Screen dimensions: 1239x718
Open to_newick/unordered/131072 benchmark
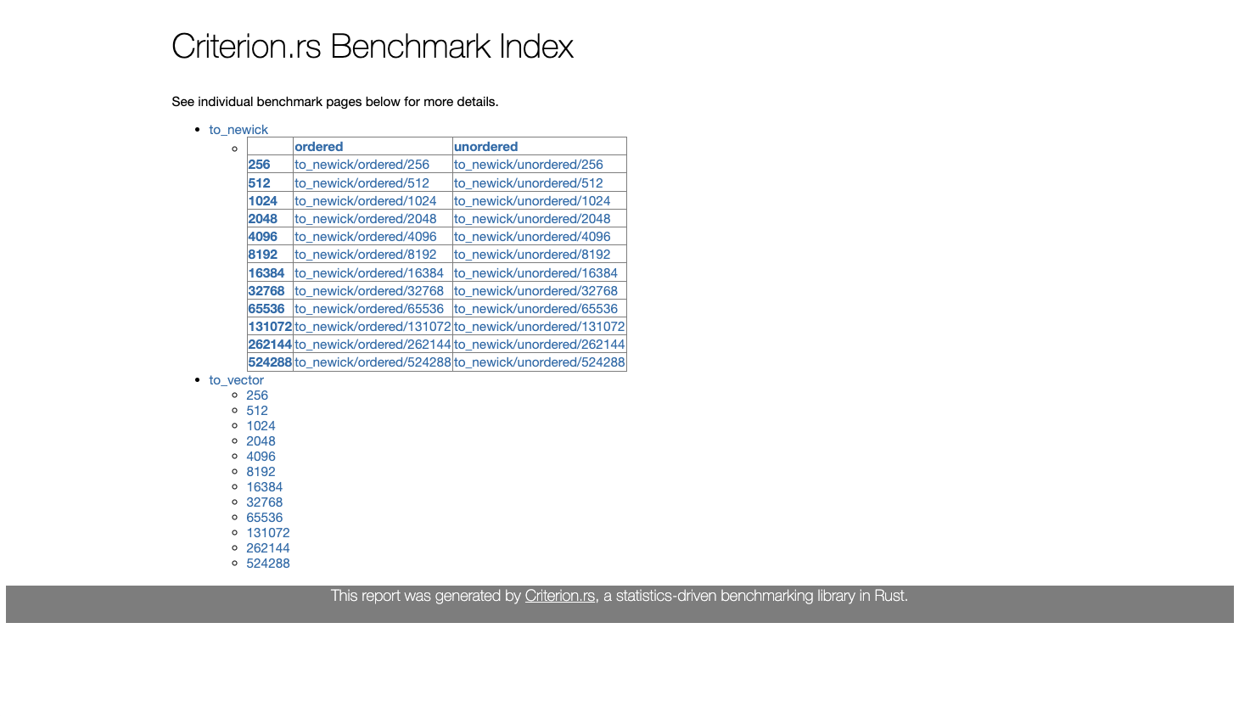[540, 327]
